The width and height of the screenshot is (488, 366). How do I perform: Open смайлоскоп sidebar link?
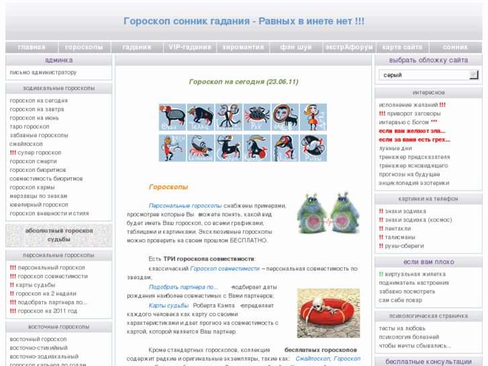(26, 144)
